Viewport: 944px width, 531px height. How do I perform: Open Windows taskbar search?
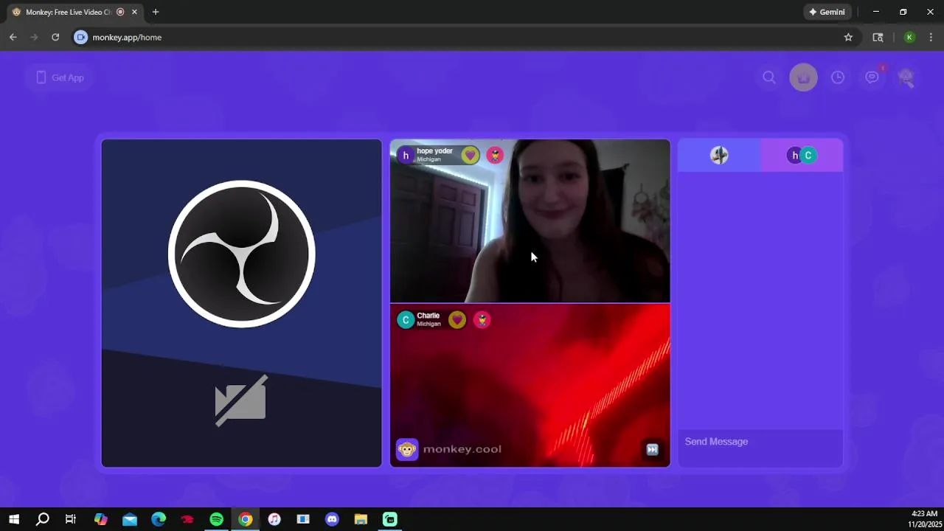point(43,519)
